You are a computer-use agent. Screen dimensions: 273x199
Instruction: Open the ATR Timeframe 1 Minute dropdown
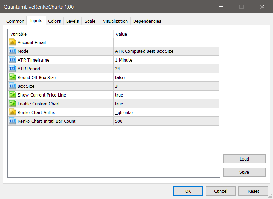pos(166,60)
